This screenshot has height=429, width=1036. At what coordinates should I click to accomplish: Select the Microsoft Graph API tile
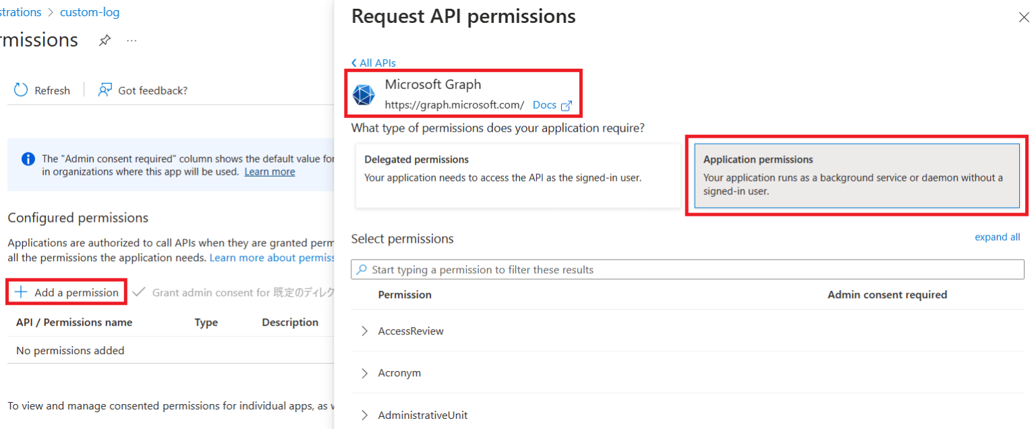point(463,93)
